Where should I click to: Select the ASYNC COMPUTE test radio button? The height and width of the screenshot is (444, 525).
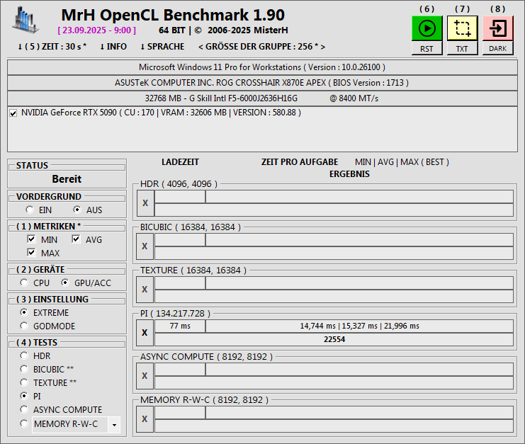(x=24, y=409)
